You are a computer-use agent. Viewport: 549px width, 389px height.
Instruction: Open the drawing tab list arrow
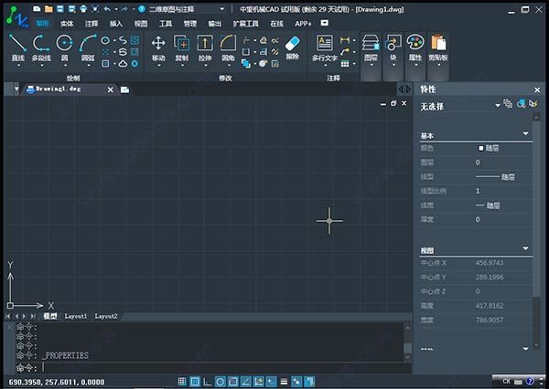coord(16,89)
